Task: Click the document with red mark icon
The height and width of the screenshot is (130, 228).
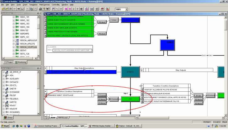Action: [x=107, y=9]
